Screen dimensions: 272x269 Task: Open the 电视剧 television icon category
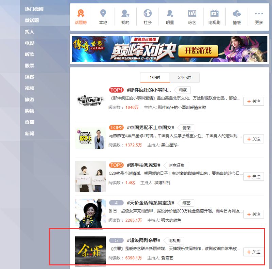pyautogui.click(x=214, y=17)
